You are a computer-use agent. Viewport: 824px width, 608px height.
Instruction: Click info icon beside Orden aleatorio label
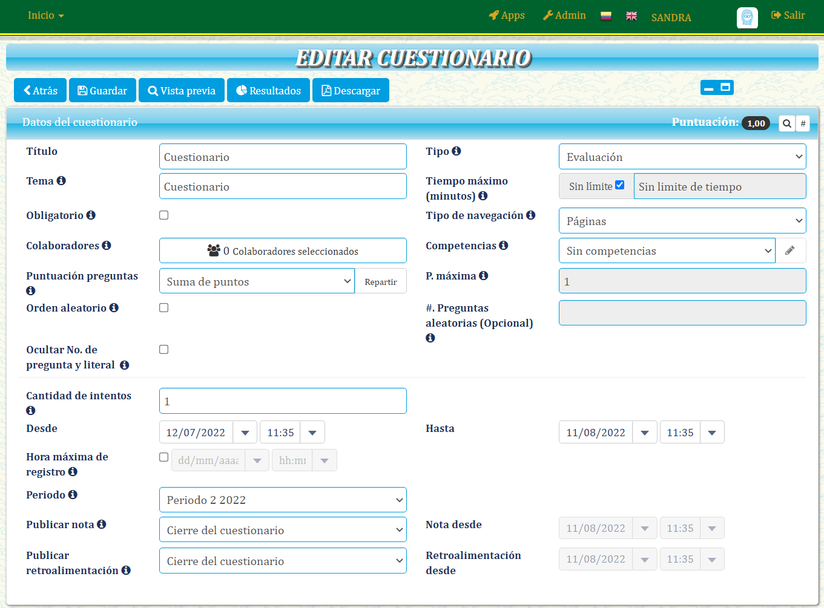pyautogui.click(x=114, y=308)
